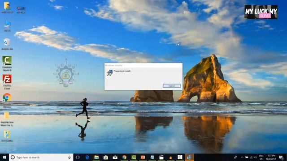Open File Explorer from the taskbar
Image resolution: width=287 pixels, height=161 pixels.
96,157
